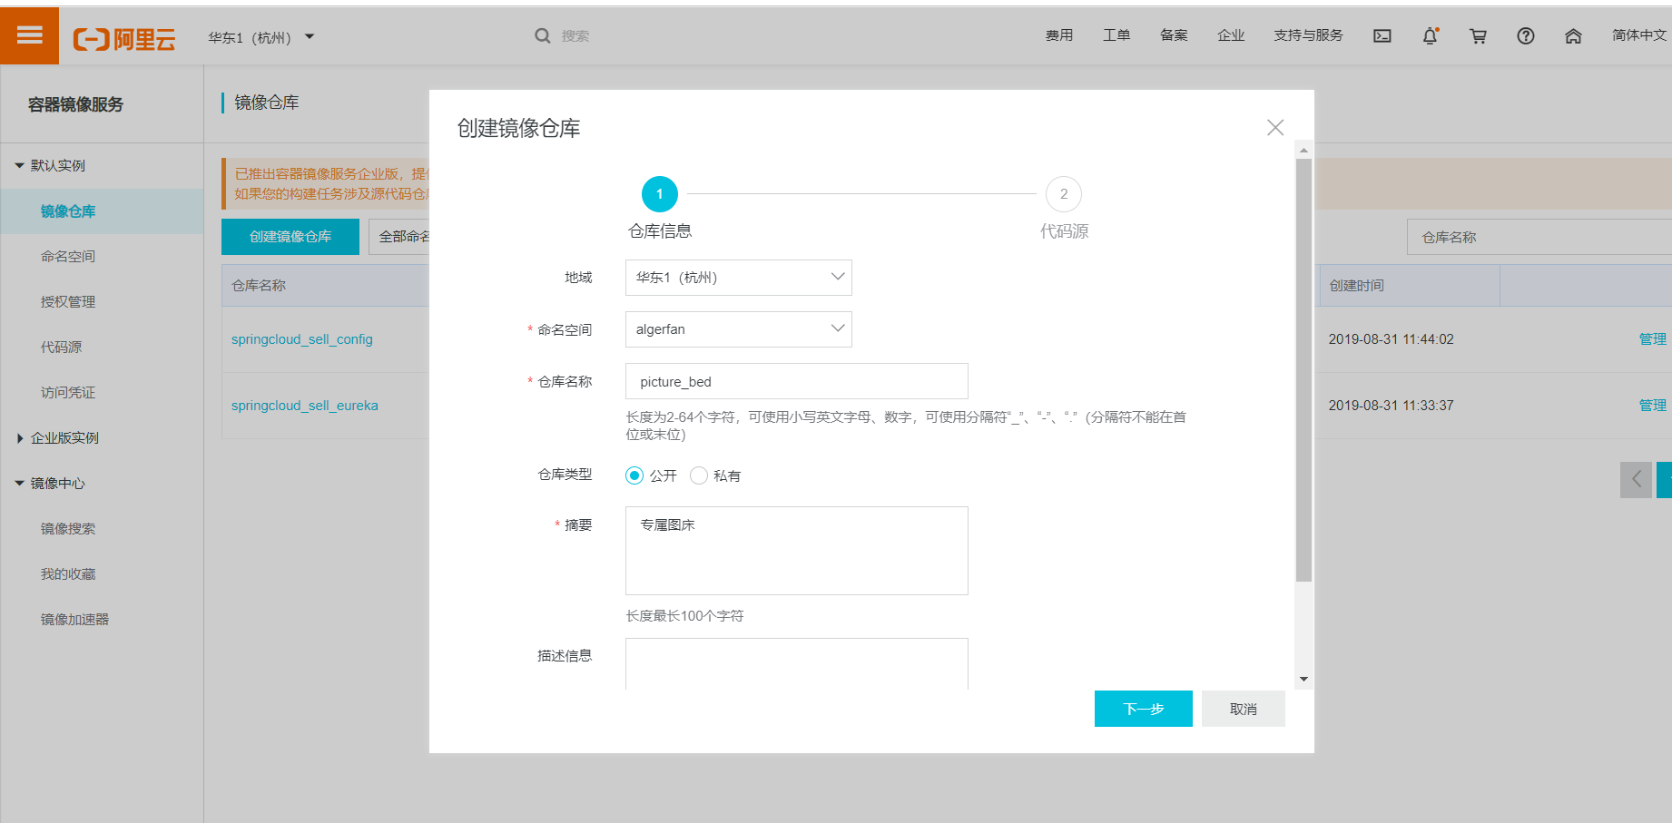This screenshot has height=823, width=1672.
Task: Click the 仓库名称 table column header
Action: point(325,286)
